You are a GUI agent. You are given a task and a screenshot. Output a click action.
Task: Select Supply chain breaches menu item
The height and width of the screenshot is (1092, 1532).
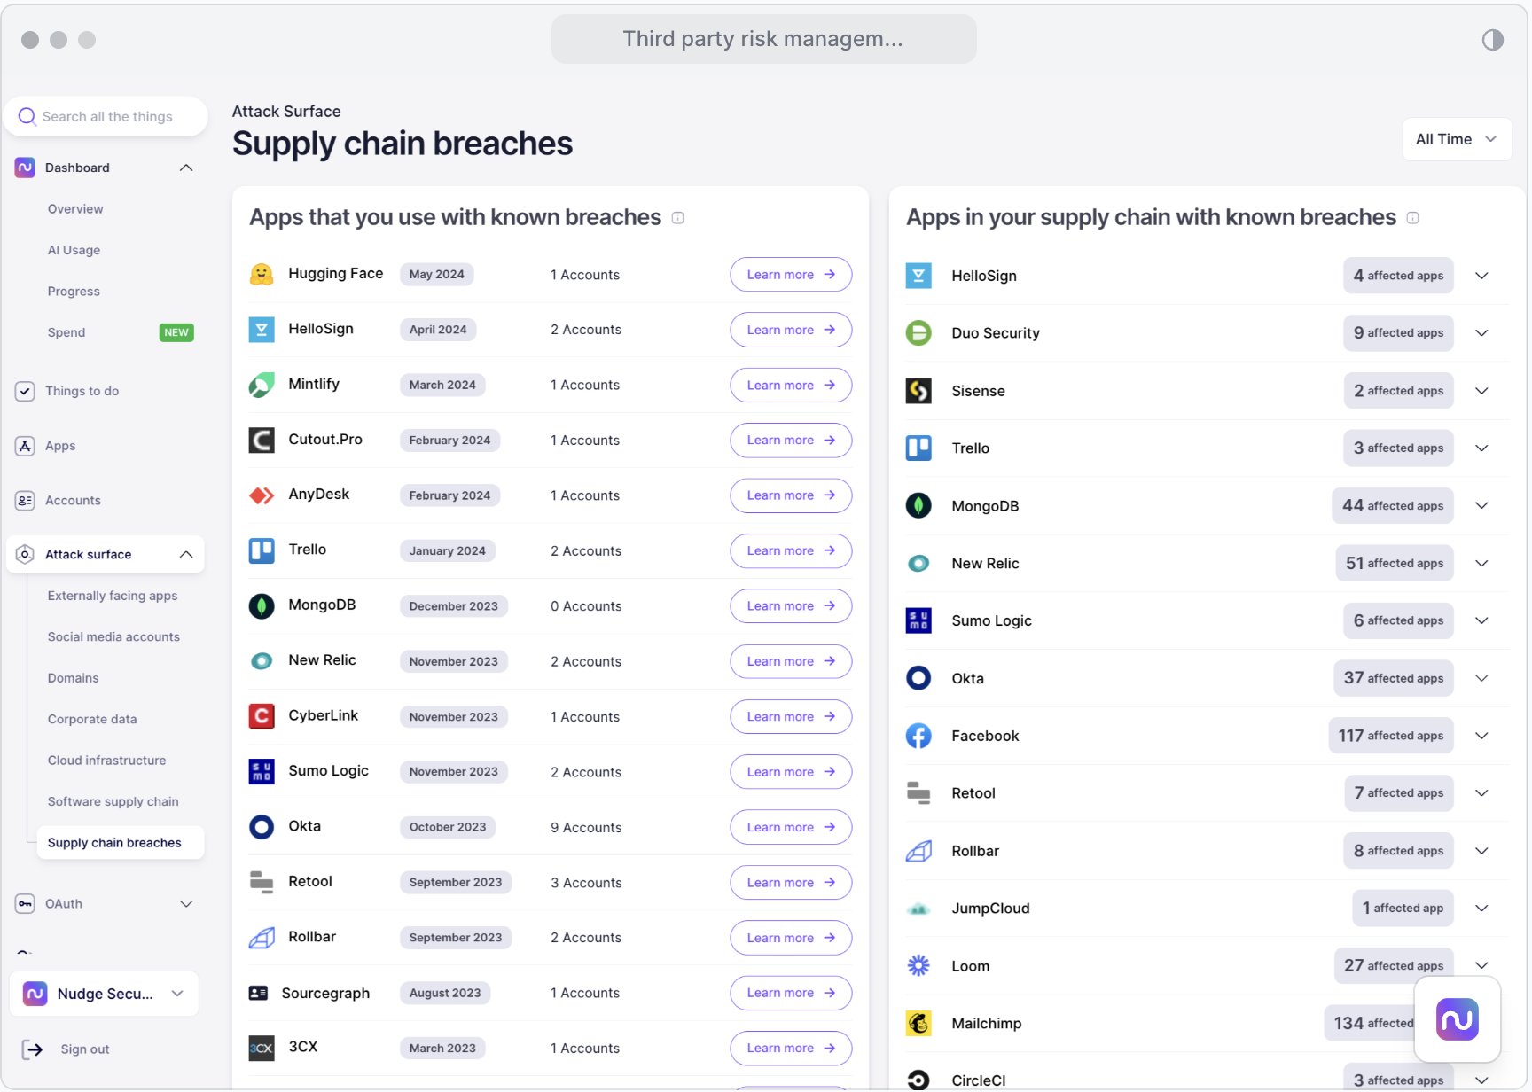click(x=121, y=843)
